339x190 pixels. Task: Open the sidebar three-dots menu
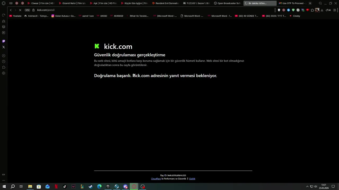click(4, 180)
